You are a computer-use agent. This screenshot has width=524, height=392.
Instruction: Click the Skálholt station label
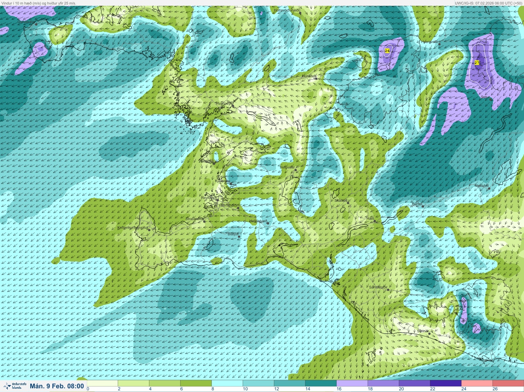(341, 201)
